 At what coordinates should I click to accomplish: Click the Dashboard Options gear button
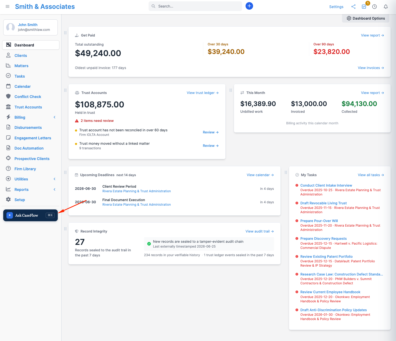click(x=366, y=18)
